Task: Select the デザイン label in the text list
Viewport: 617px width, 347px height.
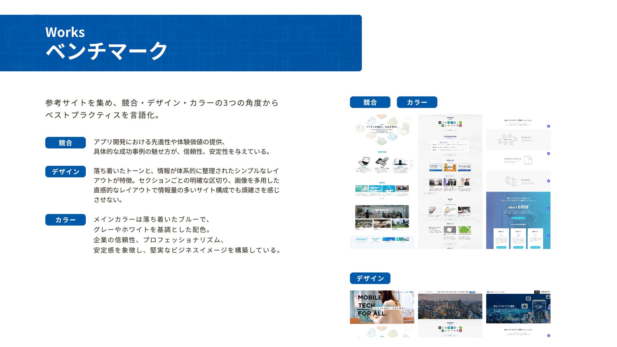Action: [x=65, y=172]
